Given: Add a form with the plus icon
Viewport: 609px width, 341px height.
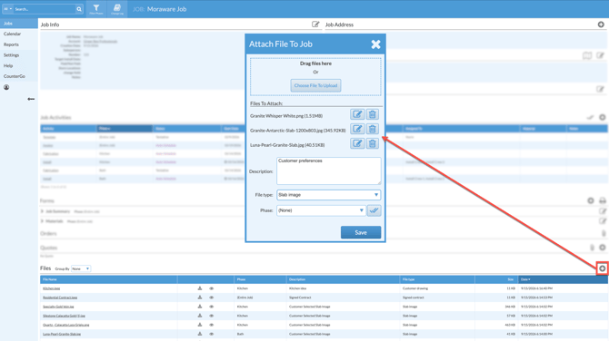Looking at the screenshot, I should [x=590, y=200].
